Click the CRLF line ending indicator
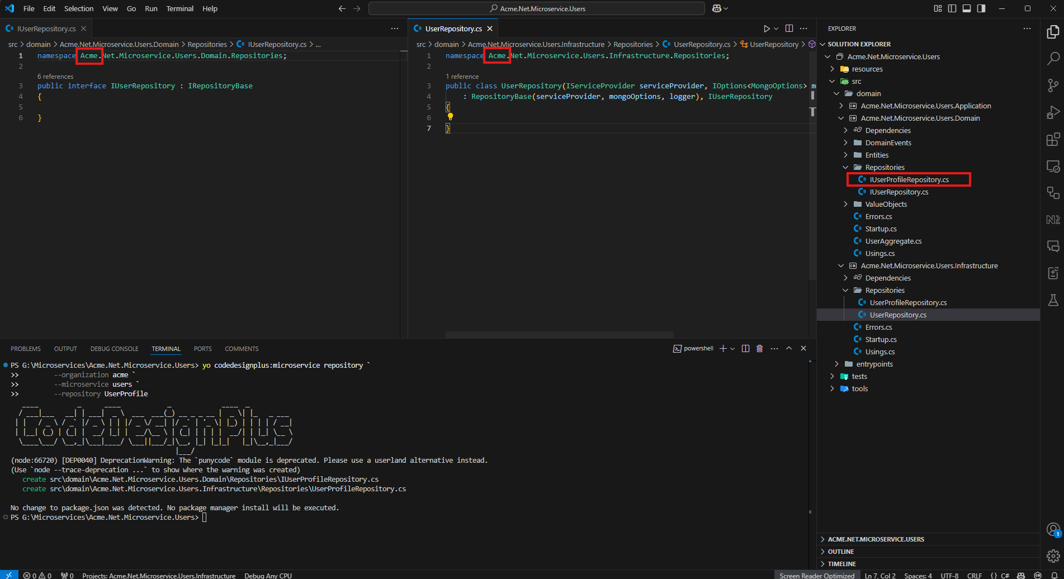The image size is (1064, 579). pyautogui.click(x=974, y=575)
